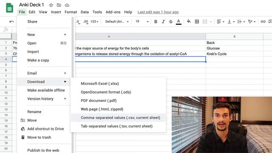This screenshot has height=153, width=272.
Task: Check the cloud save status icon
Action: 67,5
